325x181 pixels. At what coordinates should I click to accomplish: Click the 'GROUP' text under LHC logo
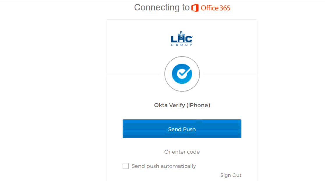(182, 45)
